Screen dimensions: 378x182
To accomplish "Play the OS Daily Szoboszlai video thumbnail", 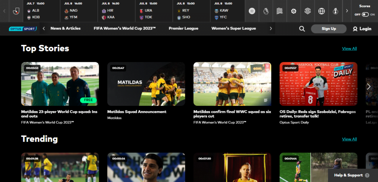I will (x=319, y=84).
